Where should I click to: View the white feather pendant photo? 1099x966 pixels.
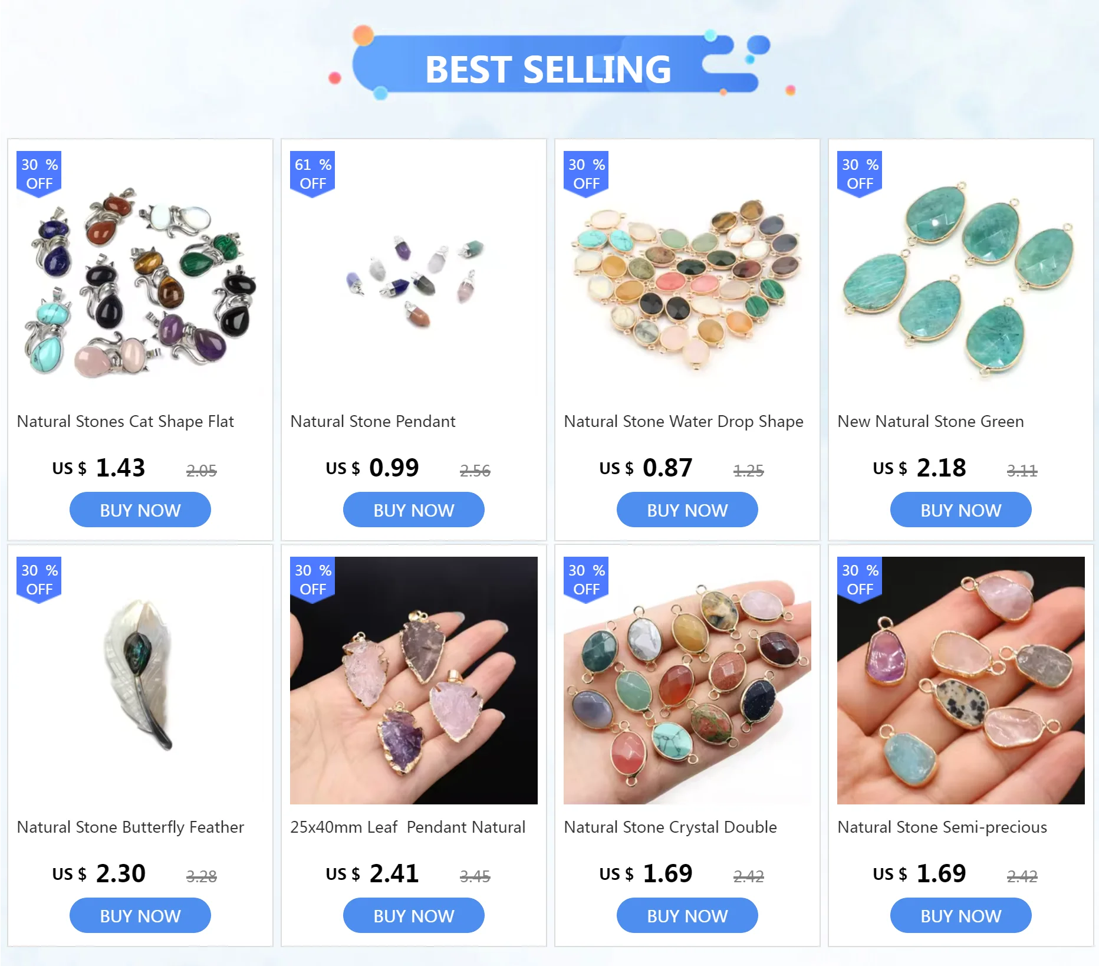pyautogui.click(x=140, y=681)
